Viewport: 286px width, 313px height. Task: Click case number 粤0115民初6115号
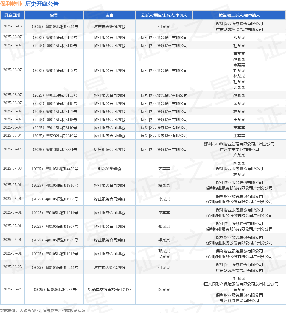point(55,120)
